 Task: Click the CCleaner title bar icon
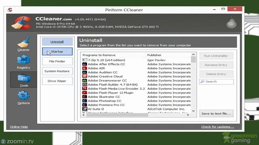click(x=10, y=10)
